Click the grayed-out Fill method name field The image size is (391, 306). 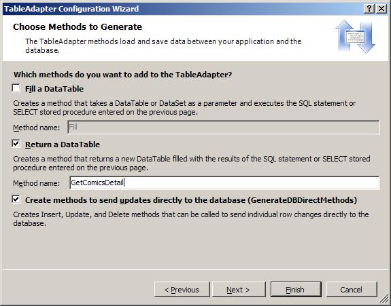224,127
